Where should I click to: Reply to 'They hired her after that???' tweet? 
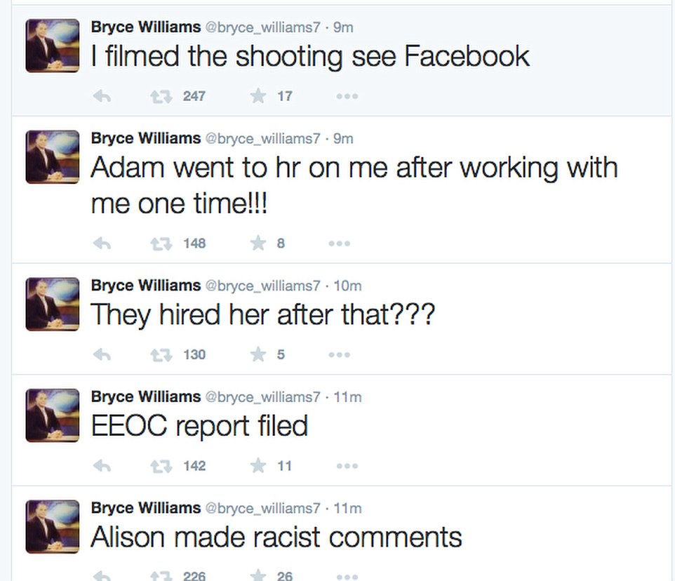point(102,355)
